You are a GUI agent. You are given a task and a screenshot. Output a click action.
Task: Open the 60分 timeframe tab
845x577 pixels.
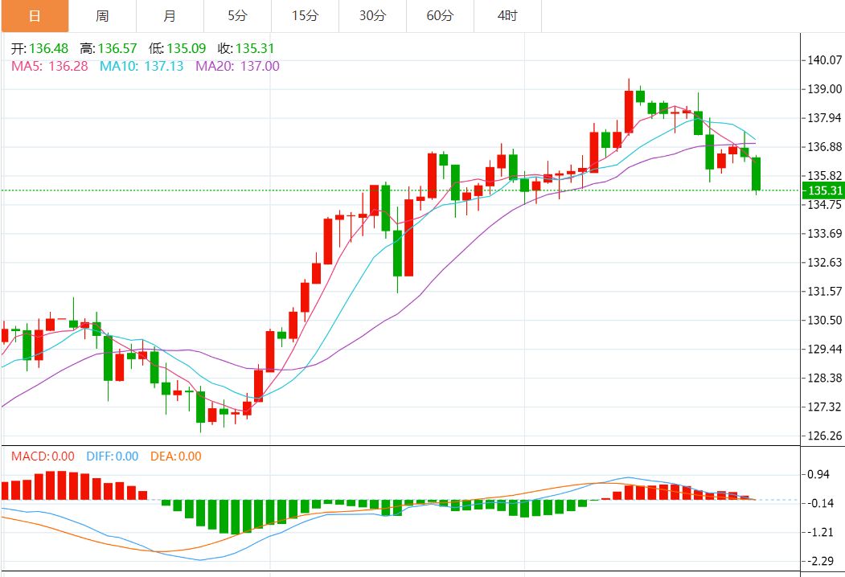(440, 16)
